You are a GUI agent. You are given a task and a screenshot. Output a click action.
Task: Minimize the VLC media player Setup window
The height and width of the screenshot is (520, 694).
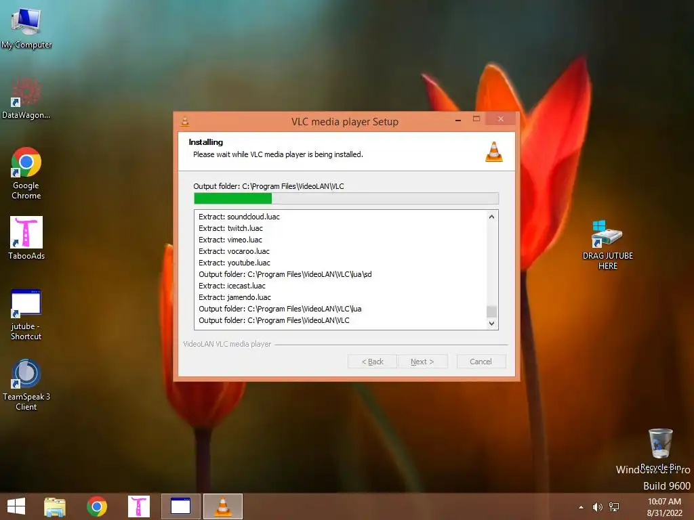click(x=458, y=119)
